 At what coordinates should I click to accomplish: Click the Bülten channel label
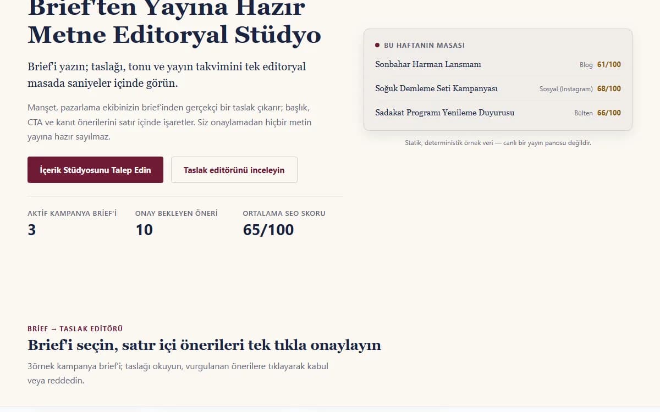(584, 113)
